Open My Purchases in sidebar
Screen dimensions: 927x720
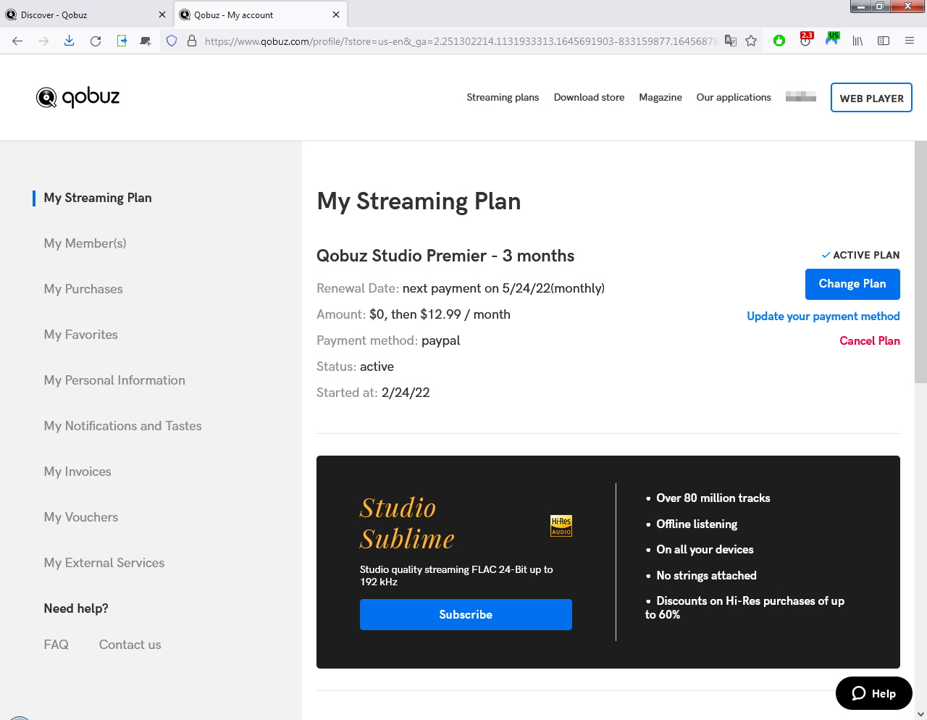[83, 289]
